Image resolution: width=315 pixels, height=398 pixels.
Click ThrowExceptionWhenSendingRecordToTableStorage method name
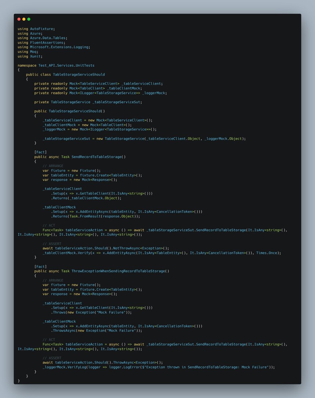(x=118, y=271)
